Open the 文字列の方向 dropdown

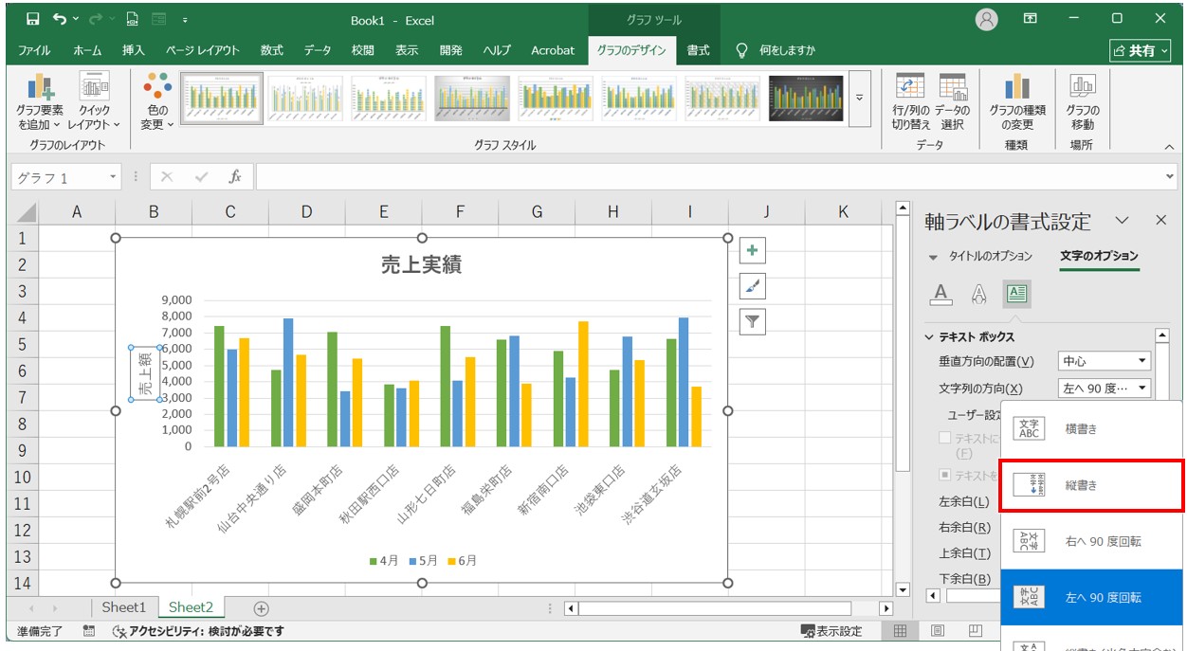(1105, 388)
